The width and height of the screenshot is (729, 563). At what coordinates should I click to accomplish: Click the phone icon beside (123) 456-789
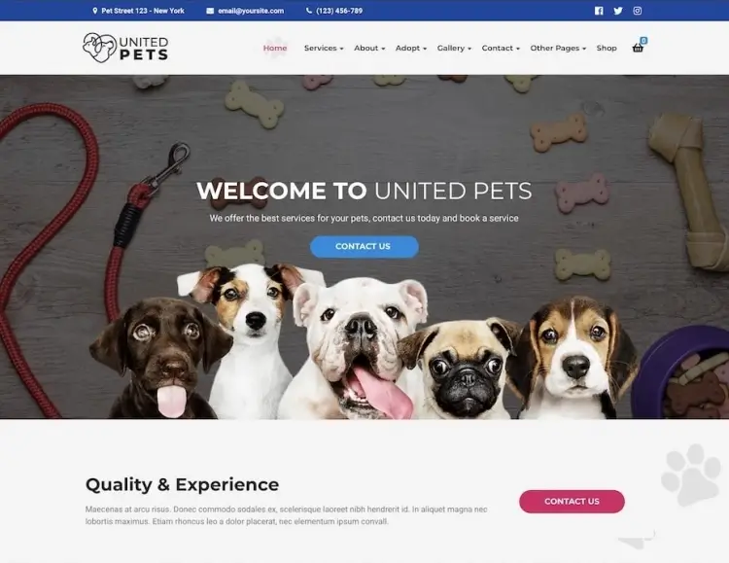coord(309,11)
